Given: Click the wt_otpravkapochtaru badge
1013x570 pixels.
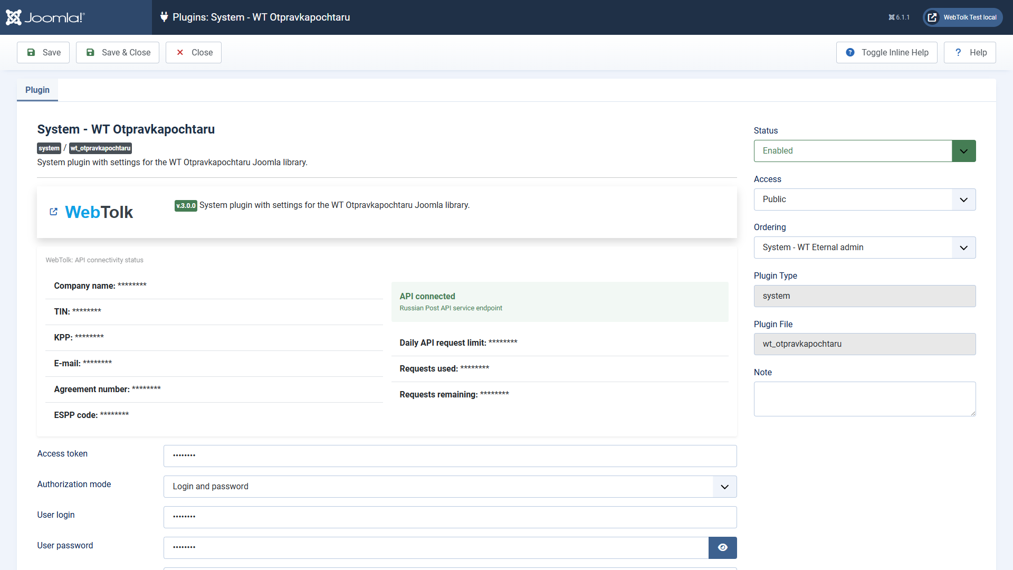Looking at the screenshot, I should coord(100,148).
